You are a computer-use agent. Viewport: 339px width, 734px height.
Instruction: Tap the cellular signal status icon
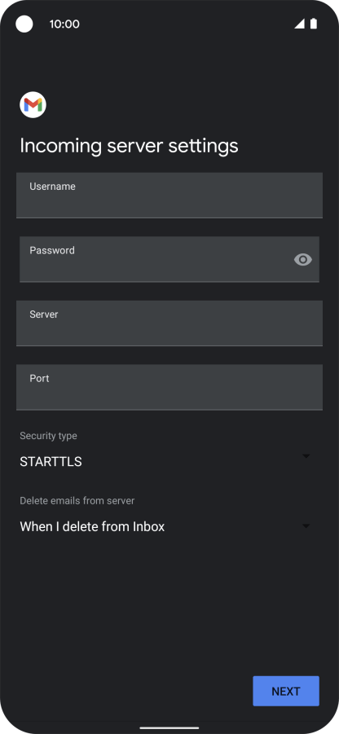(299, 24)
